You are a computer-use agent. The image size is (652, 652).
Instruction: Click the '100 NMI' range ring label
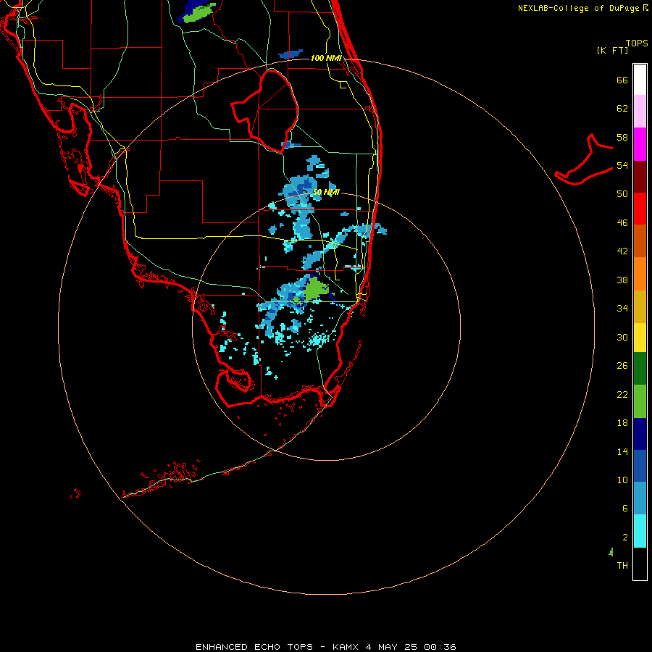(x=326, y=58)
